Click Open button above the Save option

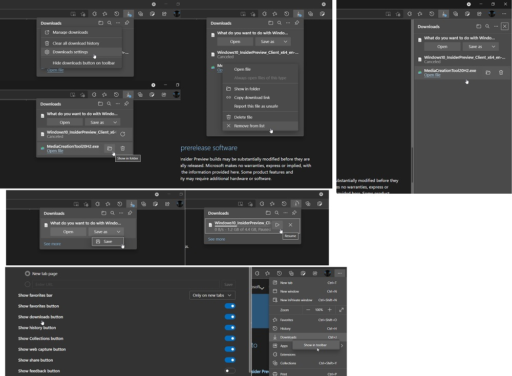68,232
